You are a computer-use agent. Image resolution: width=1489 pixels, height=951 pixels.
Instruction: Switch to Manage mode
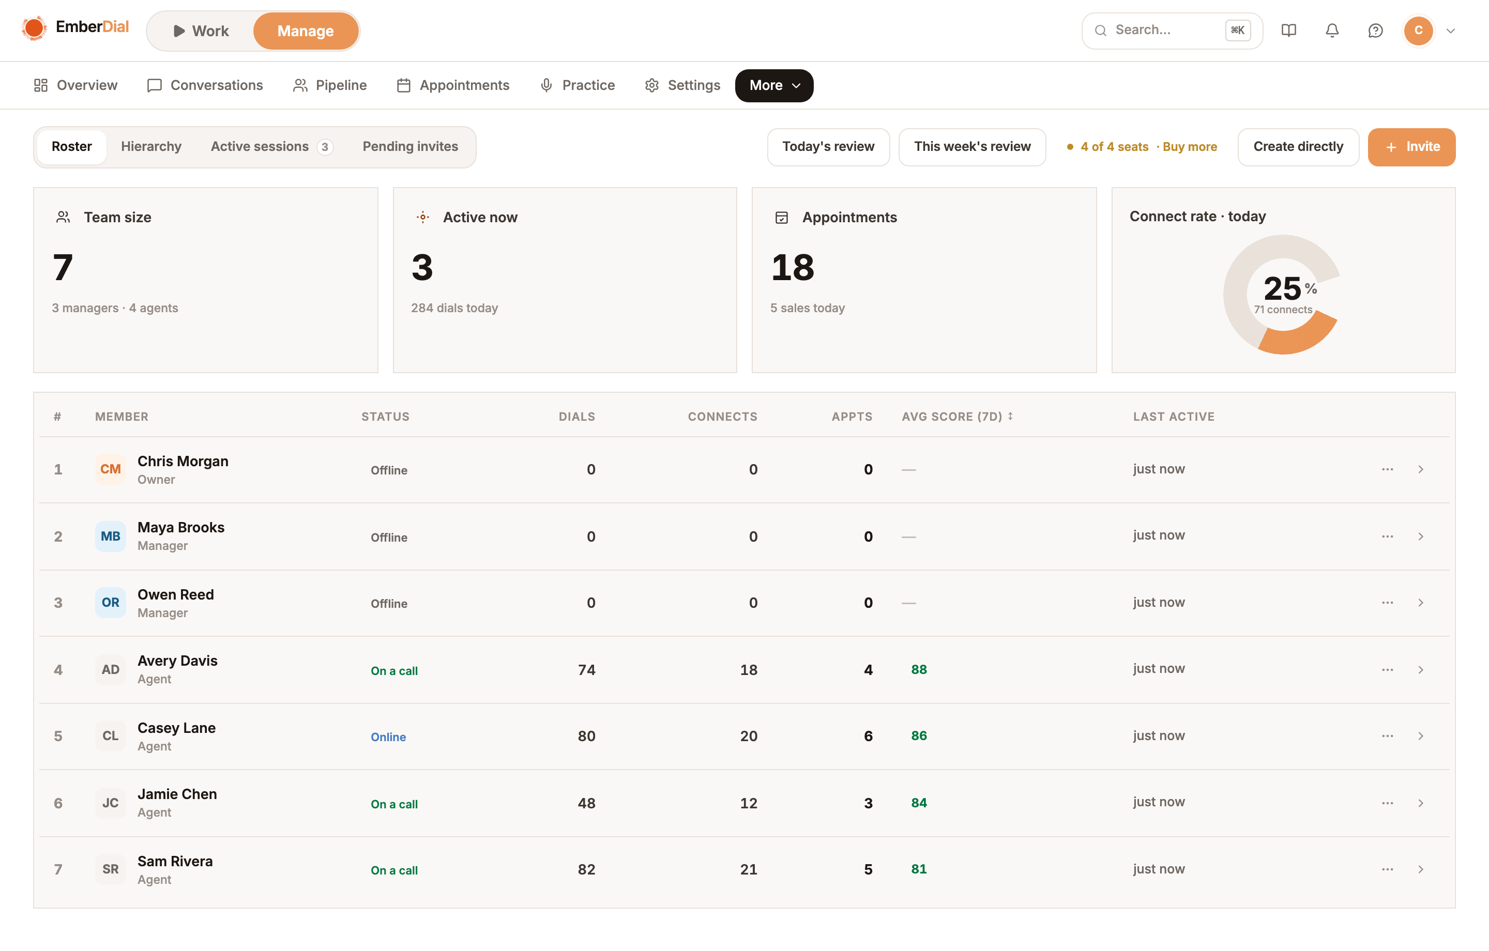(306, 31)
